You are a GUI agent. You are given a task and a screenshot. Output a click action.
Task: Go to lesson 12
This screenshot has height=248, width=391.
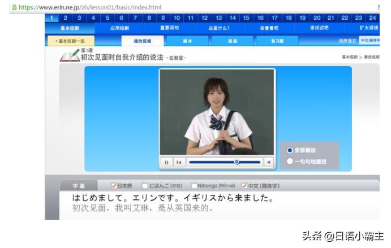(205, 18)
